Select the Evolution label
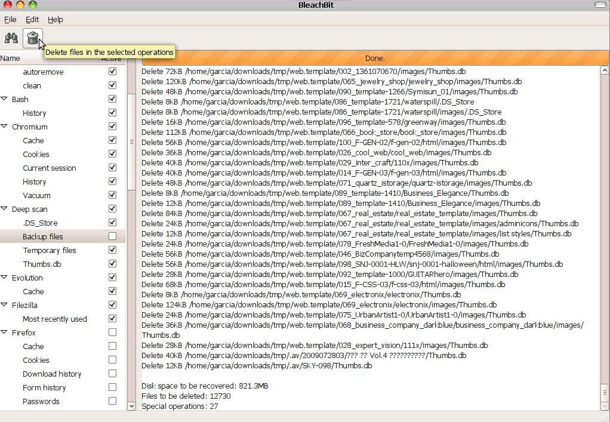The width and height of the screenshot is (610, 422). click(x=27, y=278)
